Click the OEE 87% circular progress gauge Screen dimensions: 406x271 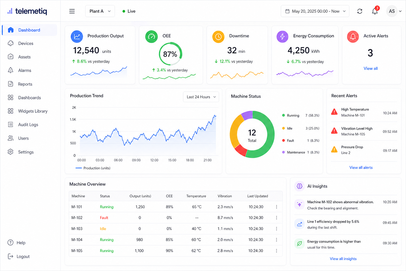170,54
